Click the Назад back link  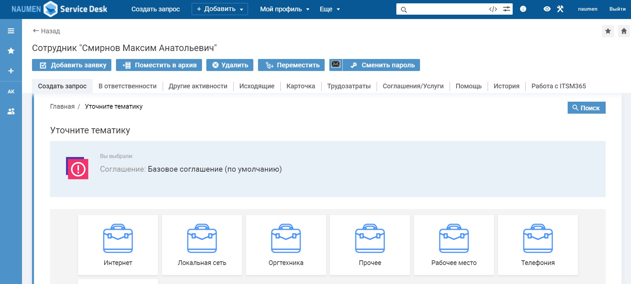click(x=46, y=31)
